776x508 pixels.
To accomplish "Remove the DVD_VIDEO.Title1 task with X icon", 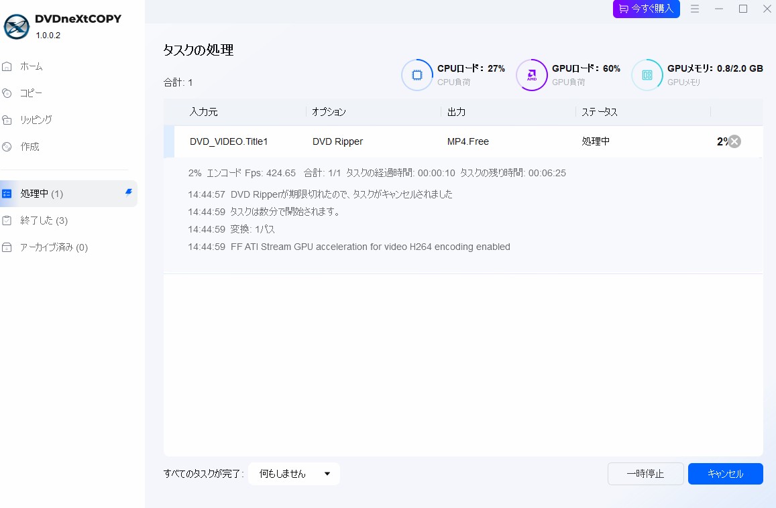I will 734,141.
